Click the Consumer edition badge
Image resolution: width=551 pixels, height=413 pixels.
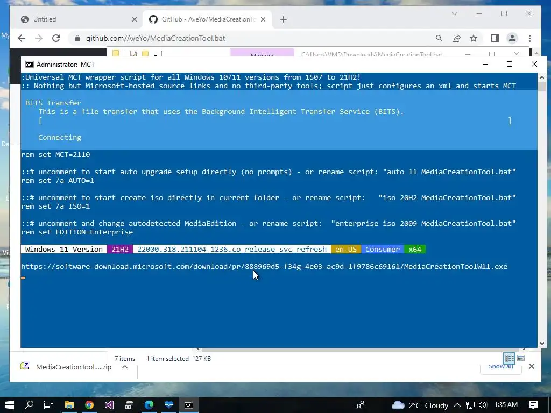[383, 250]
